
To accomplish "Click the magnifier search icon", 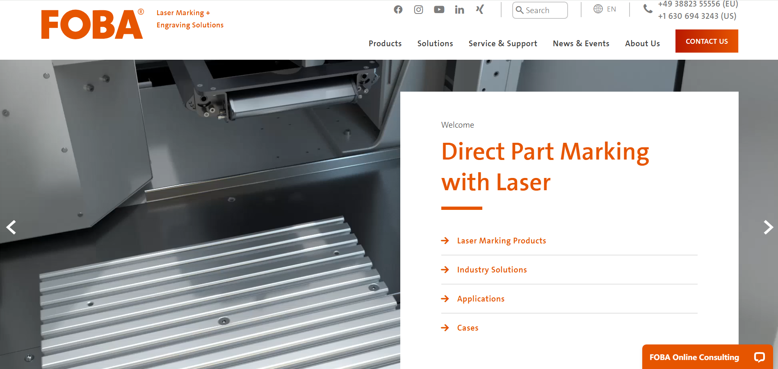I will [520, 10].
